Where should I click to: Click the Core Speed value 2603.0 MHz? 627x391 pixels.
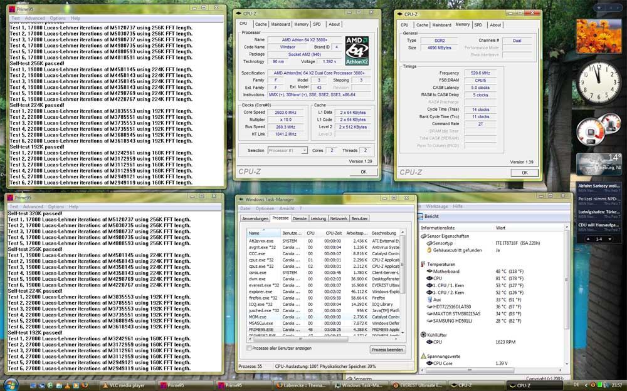[x=285, y=113]
